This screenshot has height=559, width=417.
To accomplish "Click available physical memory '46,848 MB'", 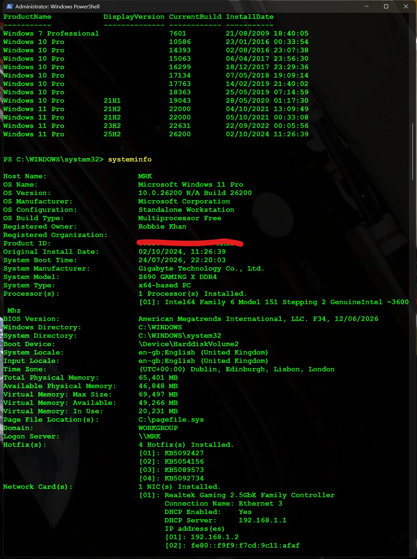I will (158, 386).
